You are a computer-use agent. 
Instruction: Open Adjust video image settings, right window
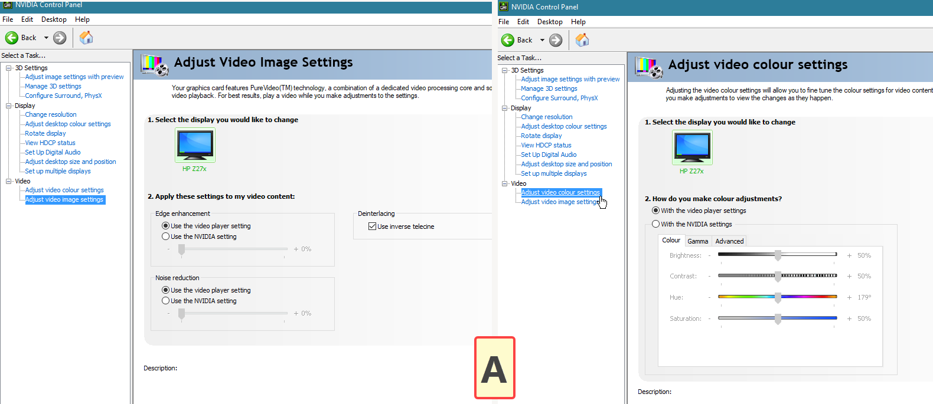click(x=560, y=202)
